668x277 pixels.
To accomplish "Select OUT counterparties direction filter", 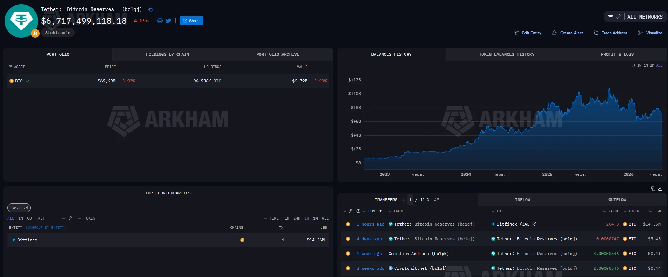I will click(x=30, y=218).
